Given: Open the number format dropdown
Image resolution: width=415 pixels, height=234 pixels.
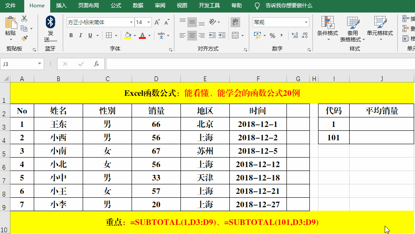Looking at the screenshot, I should (x=306, y=22).
